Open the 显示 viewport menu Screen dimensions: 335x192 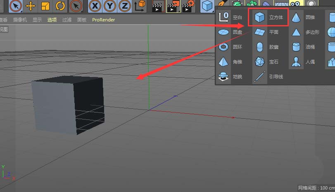pyautogui.click(x=37, y=20)
